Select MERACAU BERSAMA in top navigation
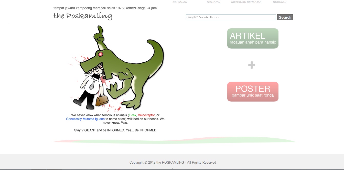Viewport: 344px width, 170px height. click(246, 2)
